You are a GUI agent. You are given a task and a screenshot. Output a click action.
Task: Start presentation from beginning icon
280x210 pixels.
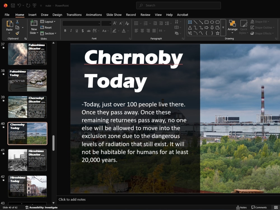(x=34, y=6)
